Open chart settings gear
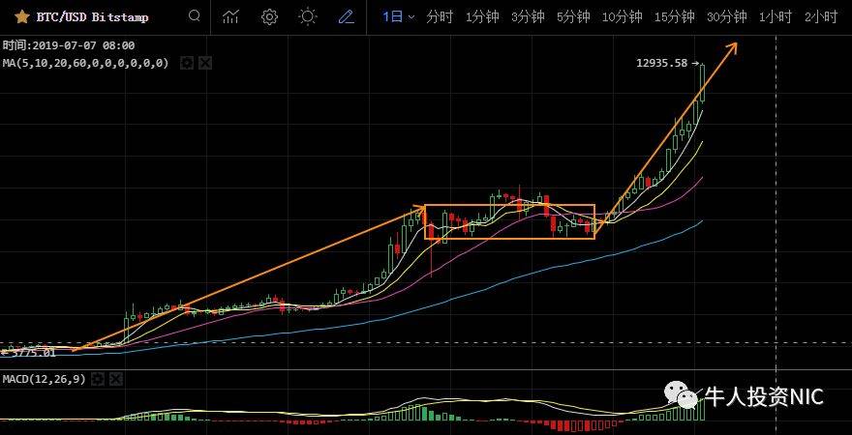 tap(269, 16)
